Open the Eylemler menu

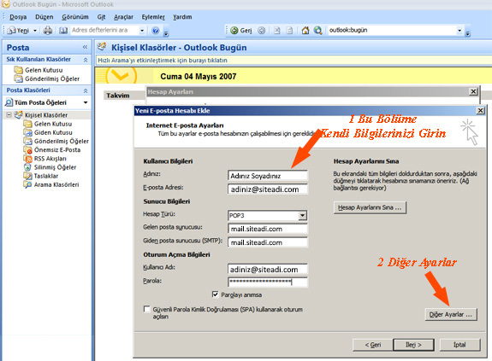(153, 17)
